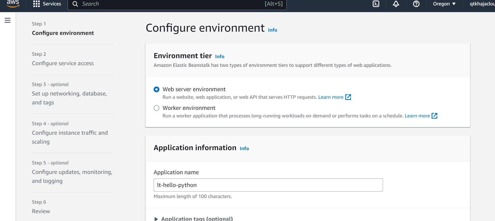Open the AWS console home logo

click(x=13, y=4)
